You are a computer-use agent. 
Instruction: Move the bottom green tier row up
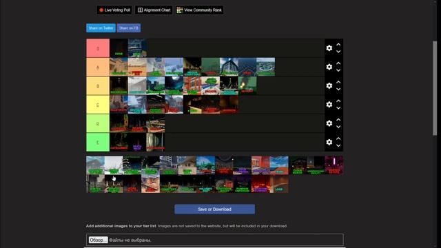[x=338, y=139]
